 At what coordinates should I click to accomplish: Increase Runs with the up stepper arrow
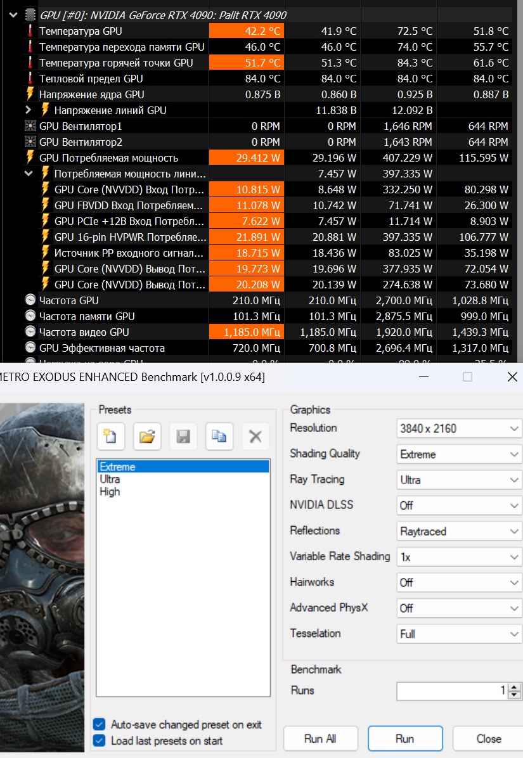tap(515, 687)
